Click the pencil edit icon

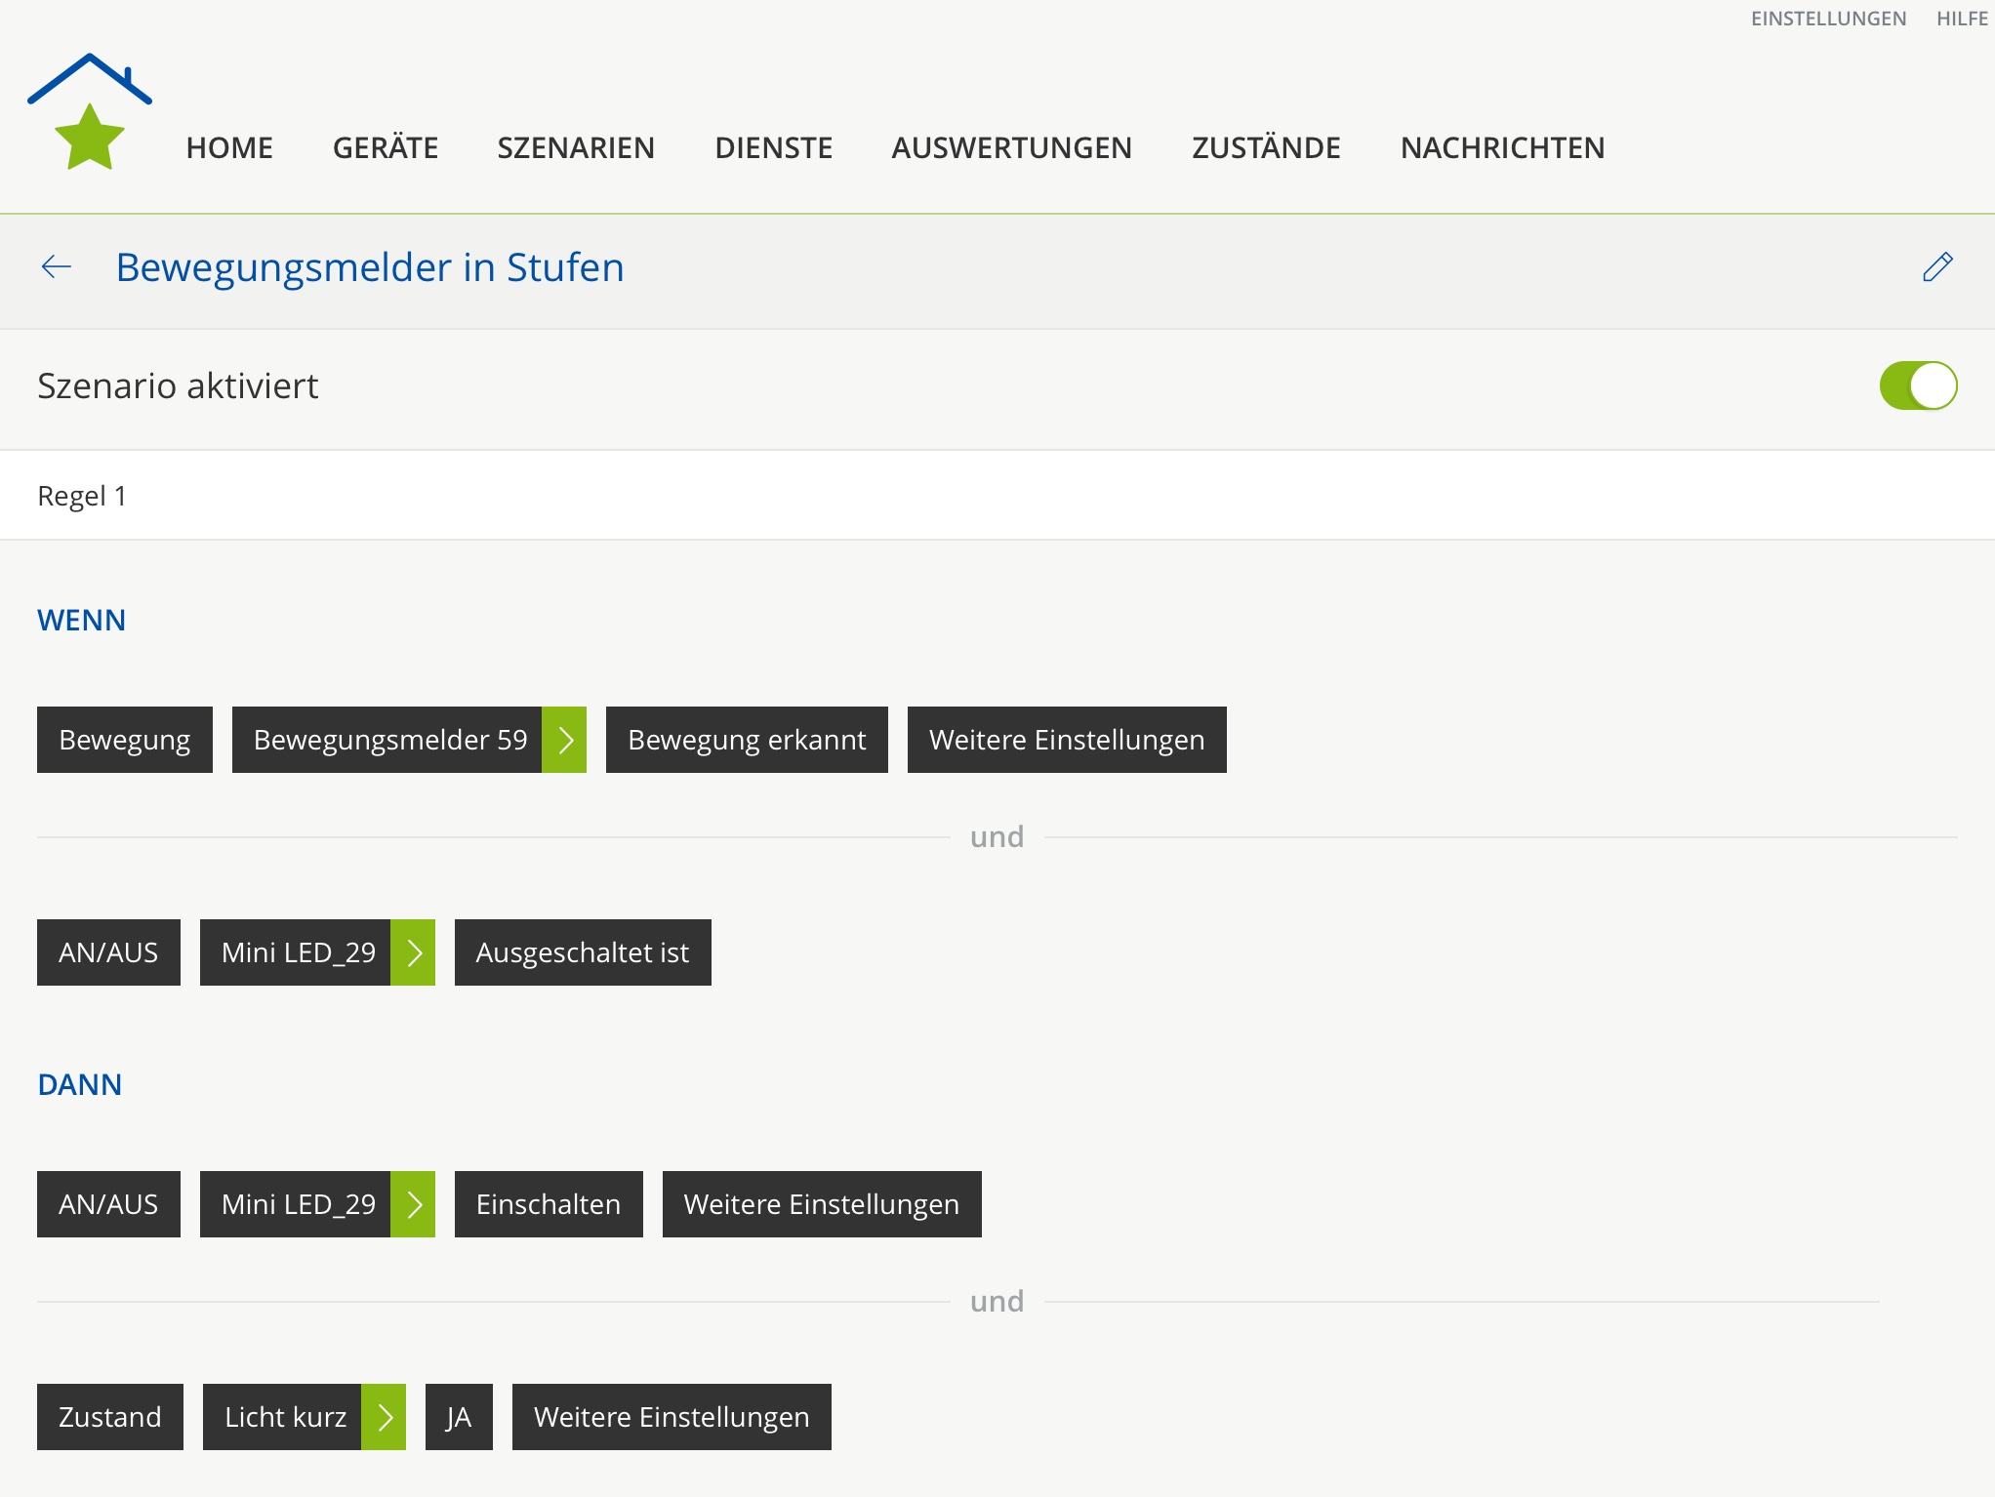pos(1936,266)
